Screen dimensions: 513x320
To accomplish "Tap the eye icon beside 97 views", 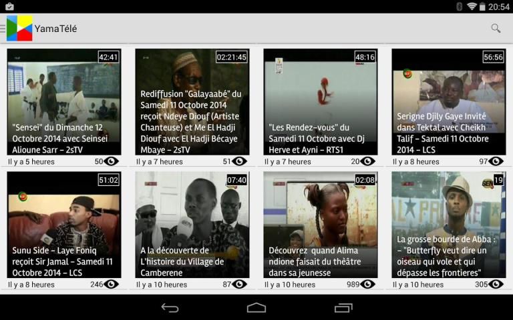I will click(x=496, y=161).
